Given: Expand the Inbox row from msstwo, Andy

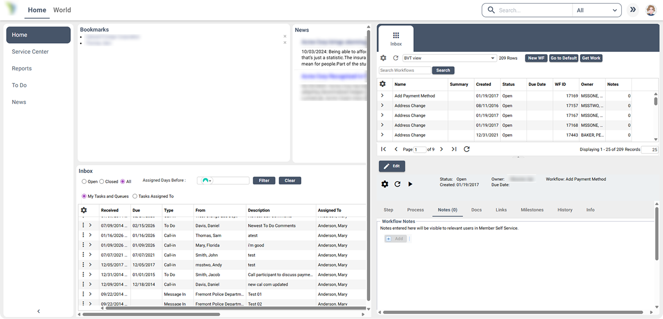Looking at the screenshot, I should (x=90, y=264).
